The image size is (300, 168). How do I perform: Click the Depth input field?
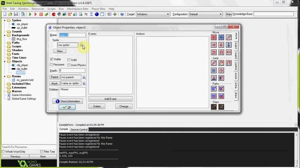pyautogui.click(x=72, y=70)
